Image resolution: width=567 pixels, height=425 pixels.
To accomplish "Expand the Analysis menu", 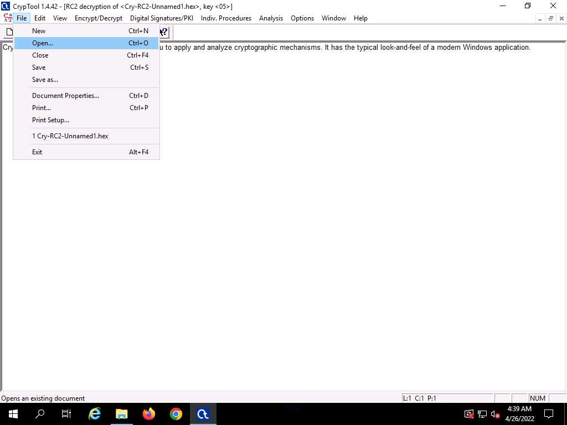I will pos(271,18).
